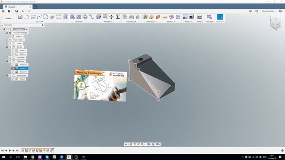This screenshot has width=285, height=160.
Task: Open the ASSEMBLE menu
Action: click(x=131, y=22)
